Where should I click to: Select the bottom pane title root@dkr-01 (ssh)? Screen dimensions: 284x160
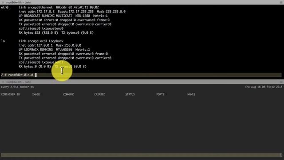coord(19,82)
